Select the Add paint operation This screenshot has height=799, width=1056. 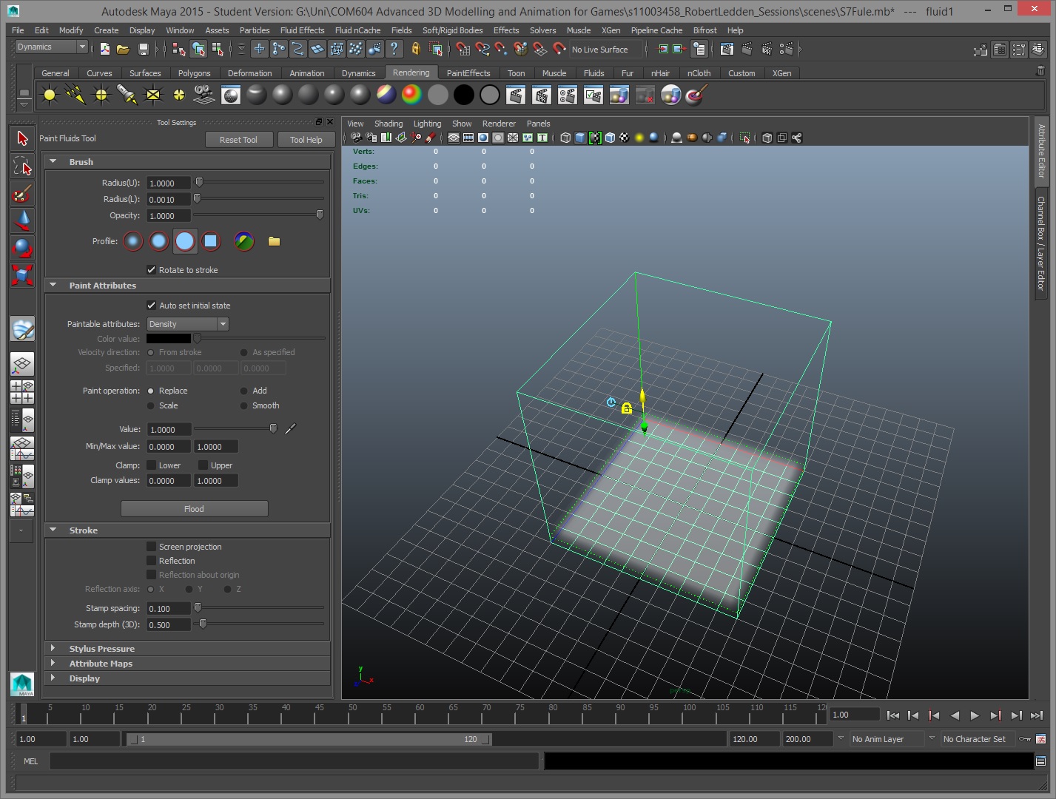pos(243,391)
